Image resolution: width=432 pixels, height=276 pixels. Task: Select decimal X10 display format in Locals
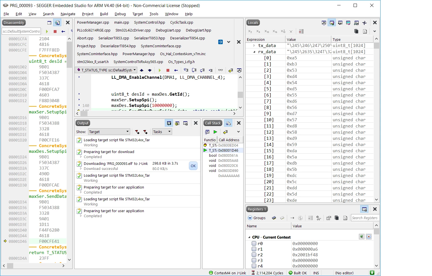(267, 31)
